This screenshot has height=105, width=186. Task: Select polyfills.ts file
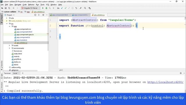pos(17,59)
